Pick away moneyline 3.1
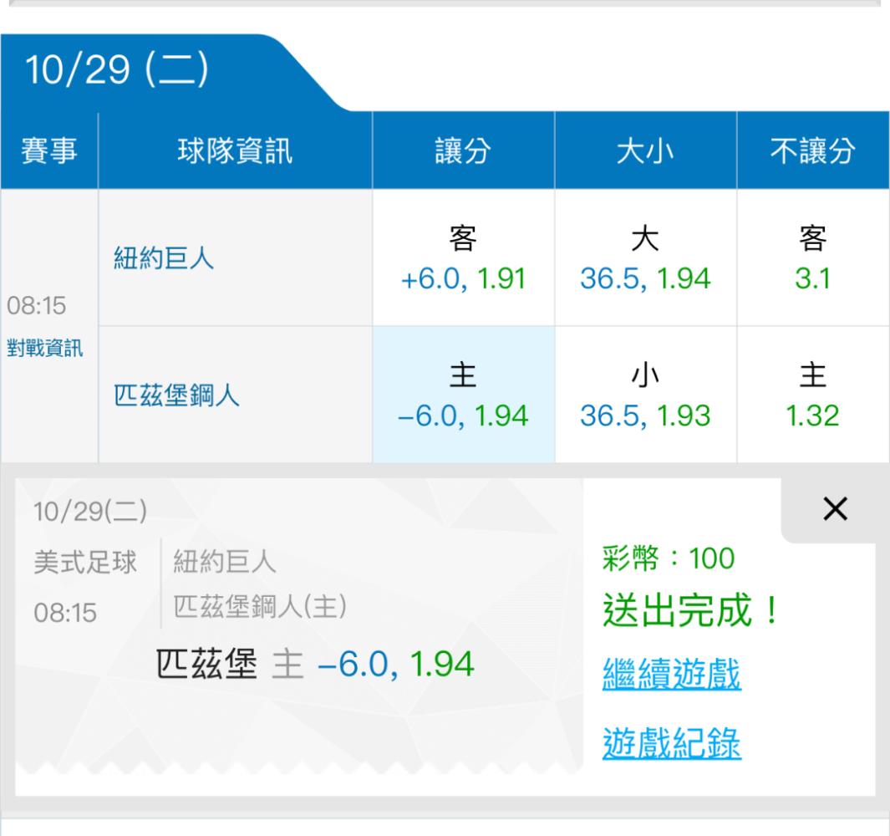The height and width of the screenshot is (836, 890). 813,257
